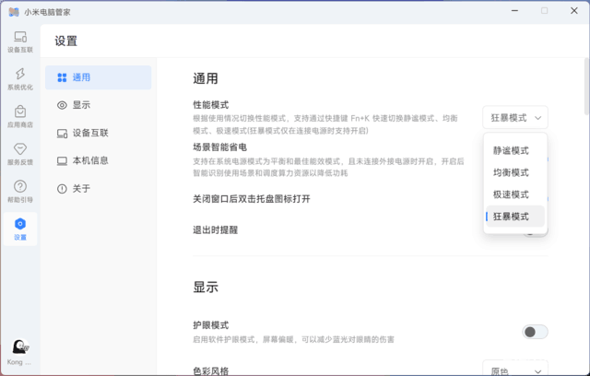590x376 pixels.
Task: Choose 狂暴模式 from the dropdown list
Action: (x=515, y=217)
